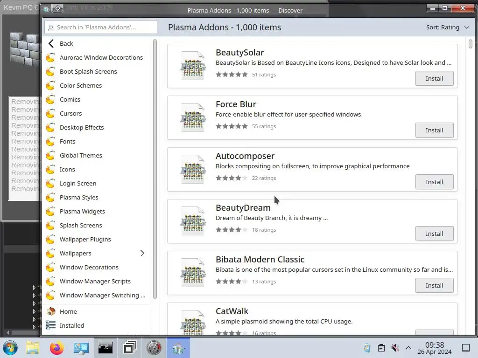Click the Window Manager Scripts icon
Viewport: 478px width, 358px height.
tap(50, 282)
